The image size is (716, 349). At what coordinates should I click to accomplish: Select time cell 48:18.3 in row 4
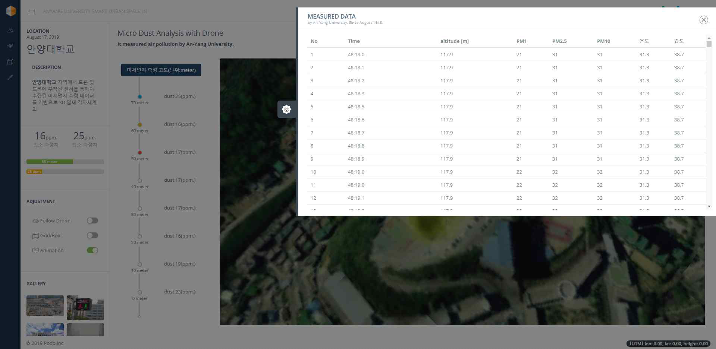click(x=356, y=93)
